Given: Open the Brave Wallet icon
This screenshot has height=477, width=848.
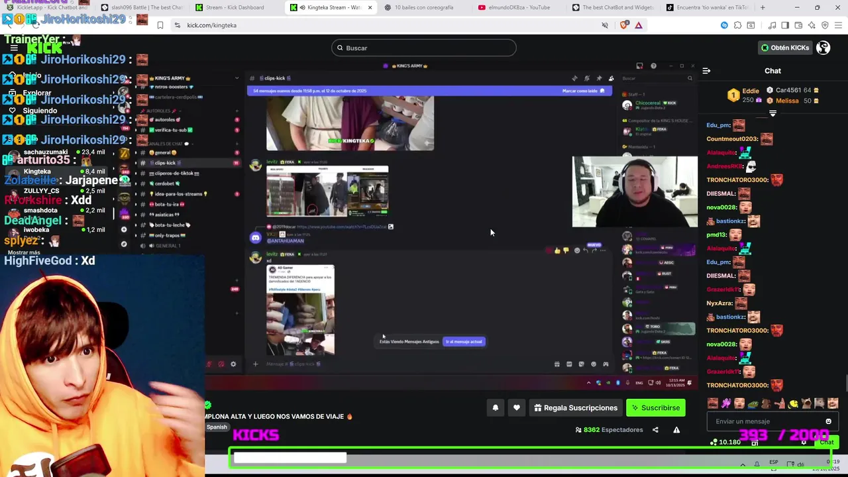Looking at the screenshot, I should (x=798, y=25).
